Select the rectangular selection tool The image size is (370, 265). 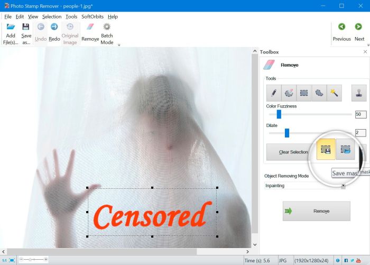tap(304, 93)
